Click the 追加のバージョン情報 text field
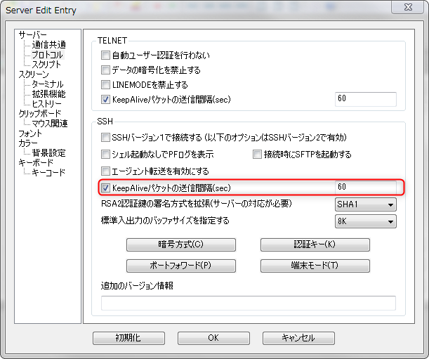This screenshot has width=429, height=359. [249, 303]
